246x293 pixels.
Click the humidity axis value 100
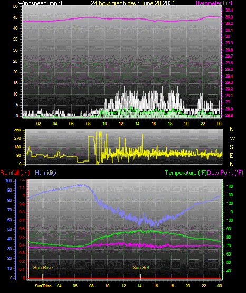(8, 181)
